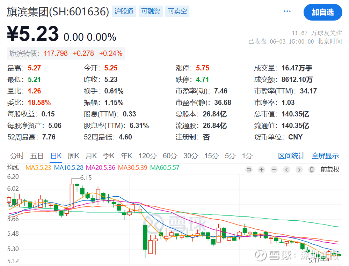This screenshot has width=349, height=266.
Task: Click the 总市值 value 140.35亿
Action: click(295, 114)
